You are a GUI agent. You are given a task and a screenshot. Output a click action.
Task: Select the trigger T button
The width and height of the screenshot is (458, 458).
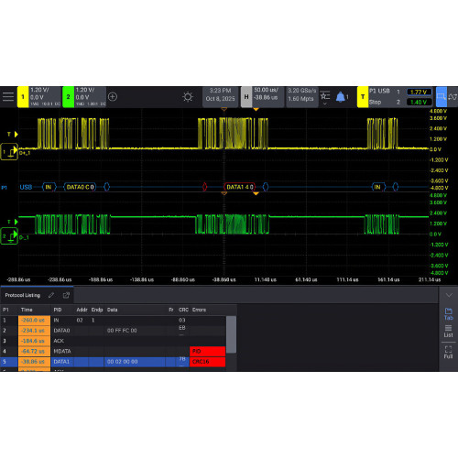(363, 97)
